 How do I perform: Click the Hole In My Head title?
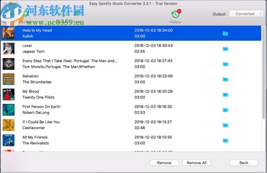(37, 30)
